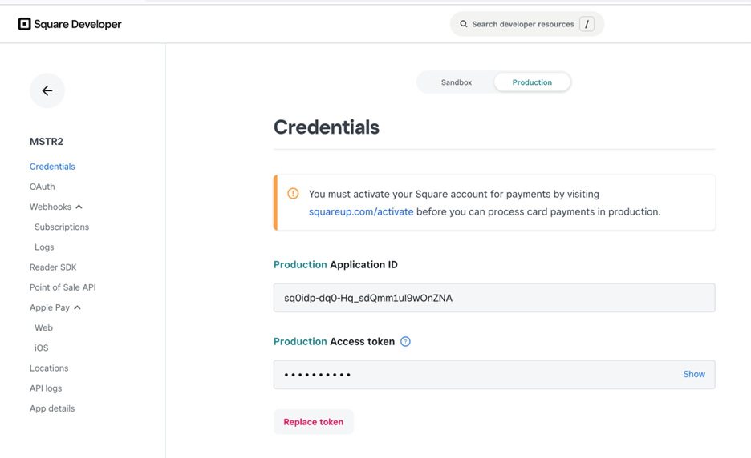This screenshot has height=458, width=751.
Task: Click the slash shortcut key icon
Action: pyautogui.click(x=587, y=24)
